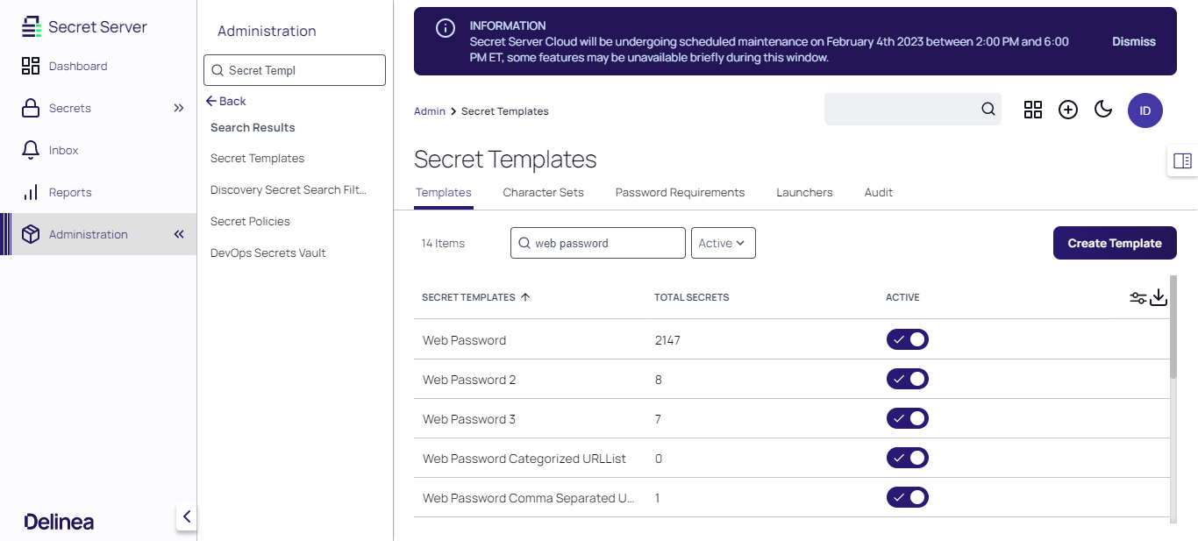
Task: Open the Active filter dropdown
Action: tap(724, 243)
